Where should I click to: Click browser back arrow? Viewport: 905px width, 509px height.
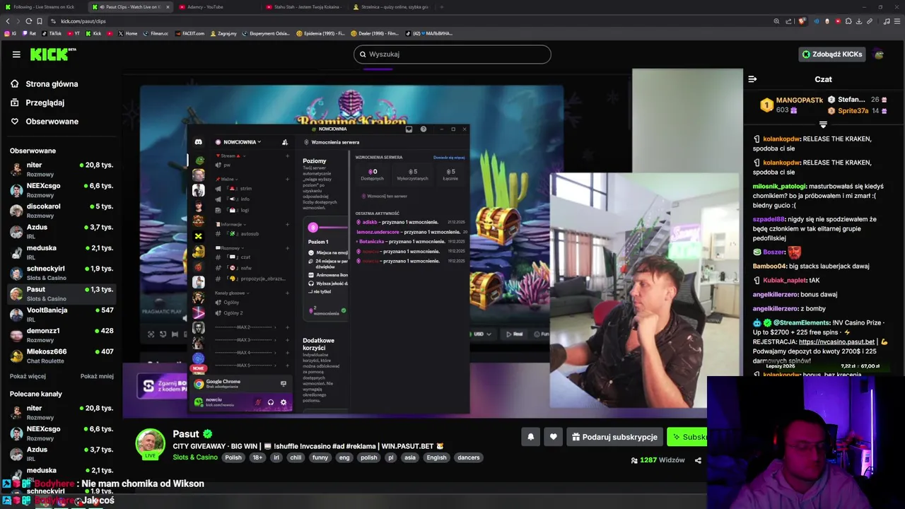coord(7,21)
